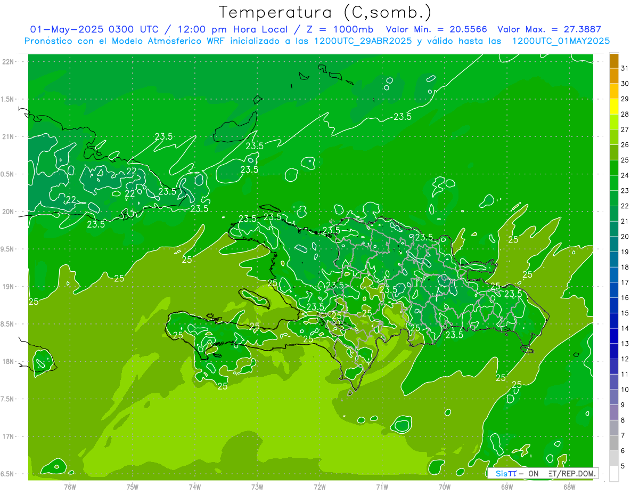Select the 19N latitude axis label

(x=9, y=286)
